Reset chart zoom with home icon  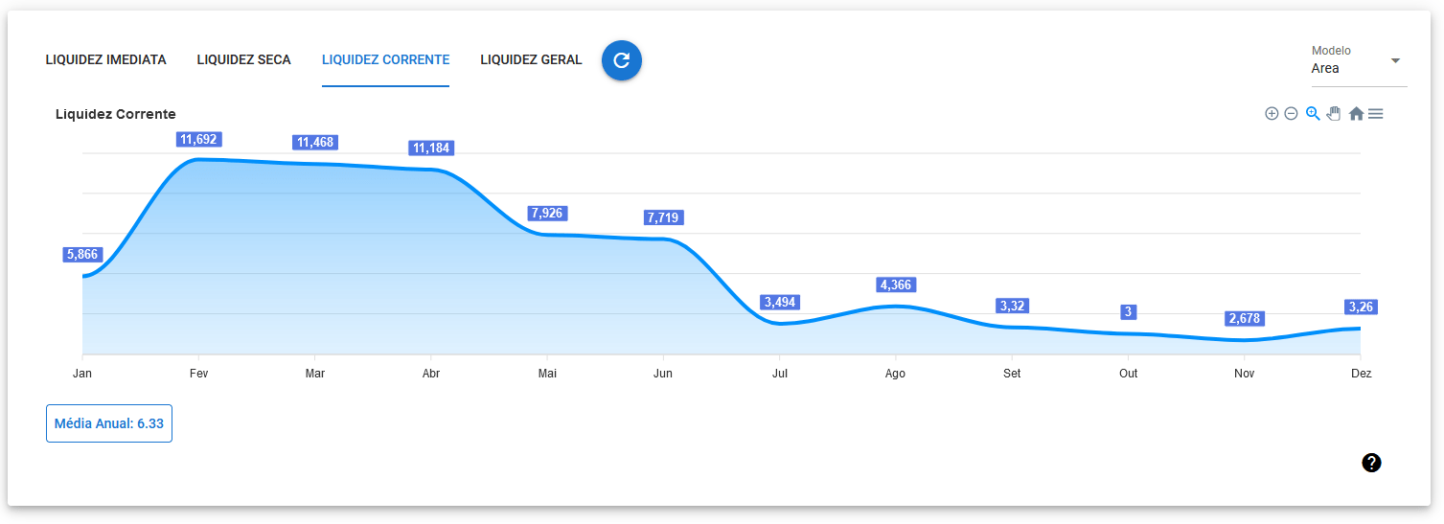(1356, 114)
